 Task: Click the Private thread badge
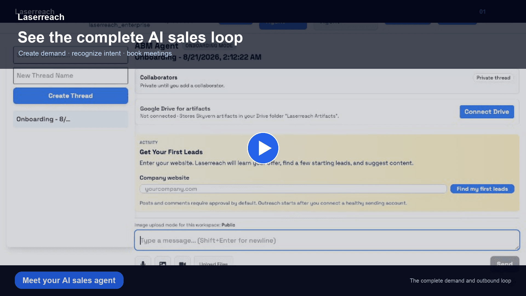(493, 78)
